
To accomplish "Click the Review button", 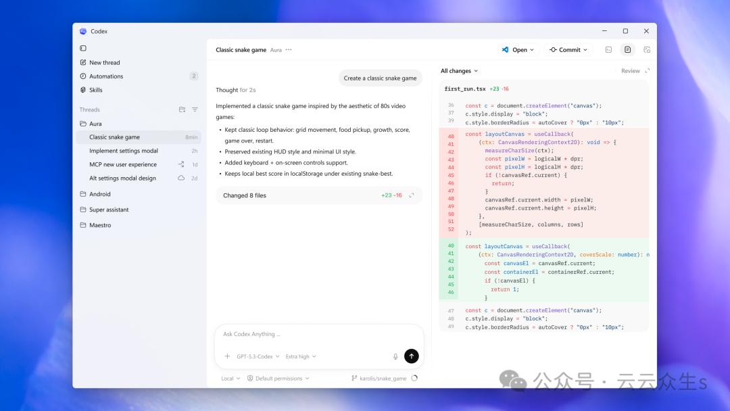I will pyautogui.click(x=631, y=71).
